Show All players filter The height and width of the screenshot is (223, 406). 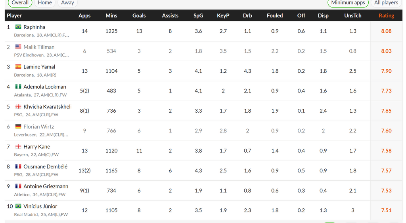tap(386, 3)
